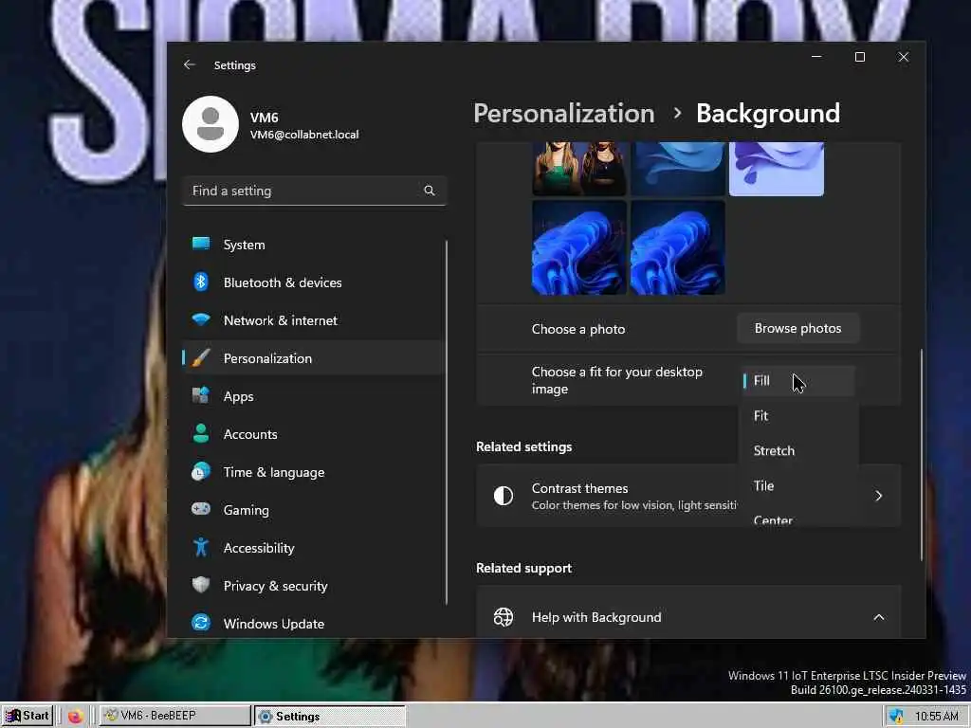Click the Apps icon in sidebar
The width and height of the screenshot is (971, 728).
click(x=201, y=395)
